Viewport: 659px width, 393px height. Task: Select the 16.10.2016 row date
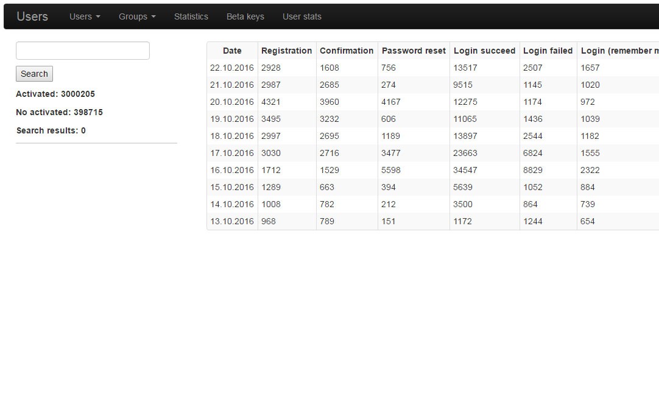232,170
